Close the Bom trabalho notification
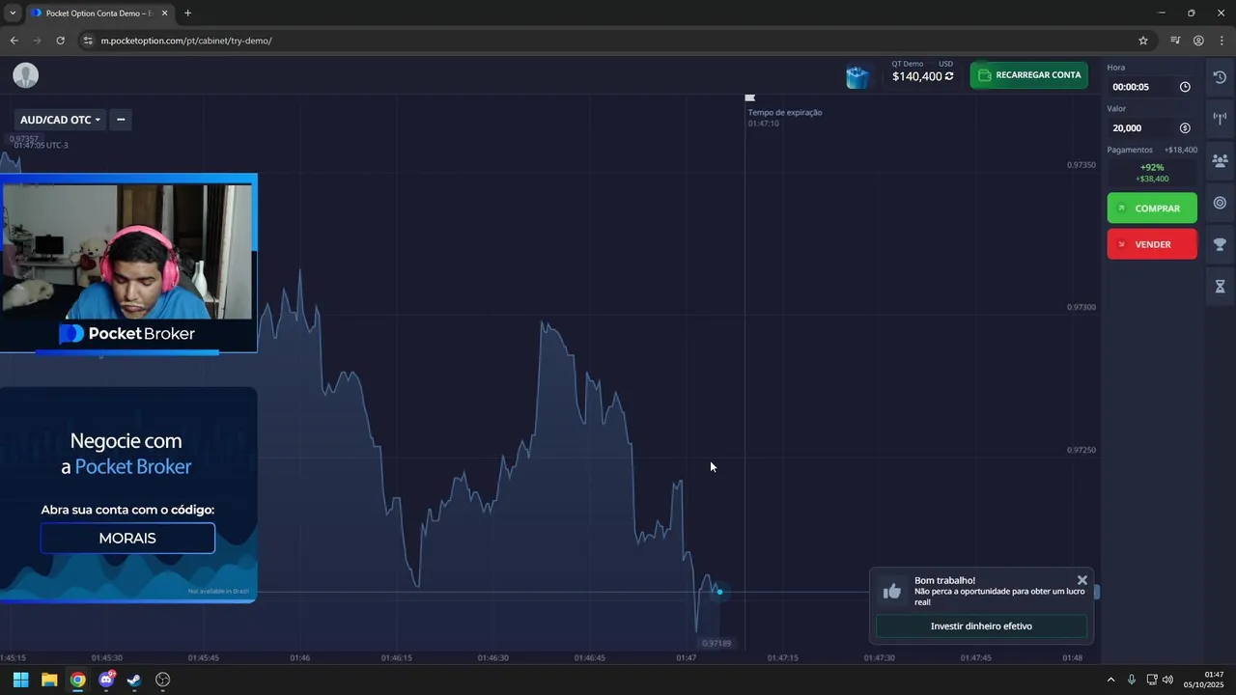Image resolution: width=1236 pixels, height=695 pixels. coord(1082,580)
